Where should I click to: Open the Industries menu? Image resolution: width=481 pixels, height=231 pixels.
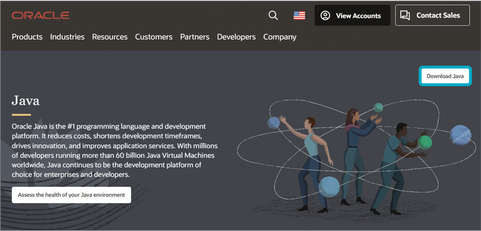[67, 37]
